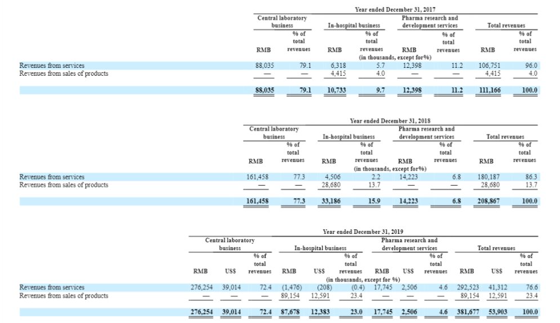Click 12,591 under Total revenues in 2019
This screenshot has height=323, width=560.
point(498,296)
